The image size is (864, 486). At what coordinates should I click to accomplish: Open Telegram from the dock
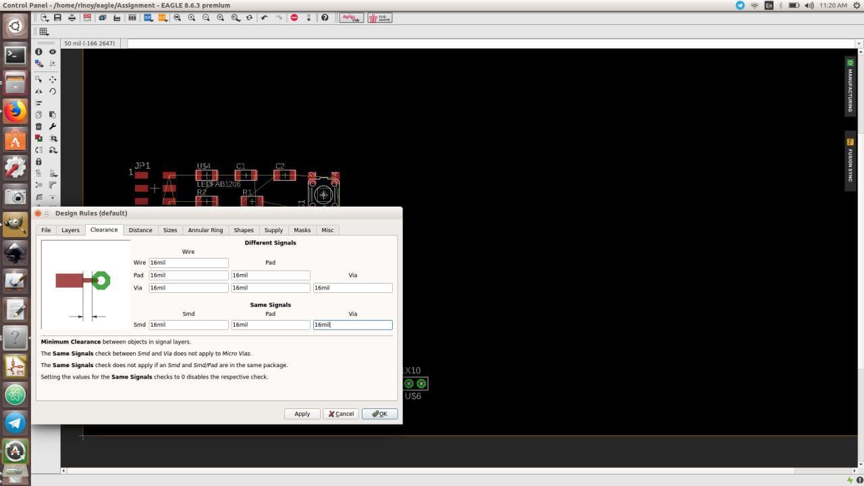pos(15,423)
